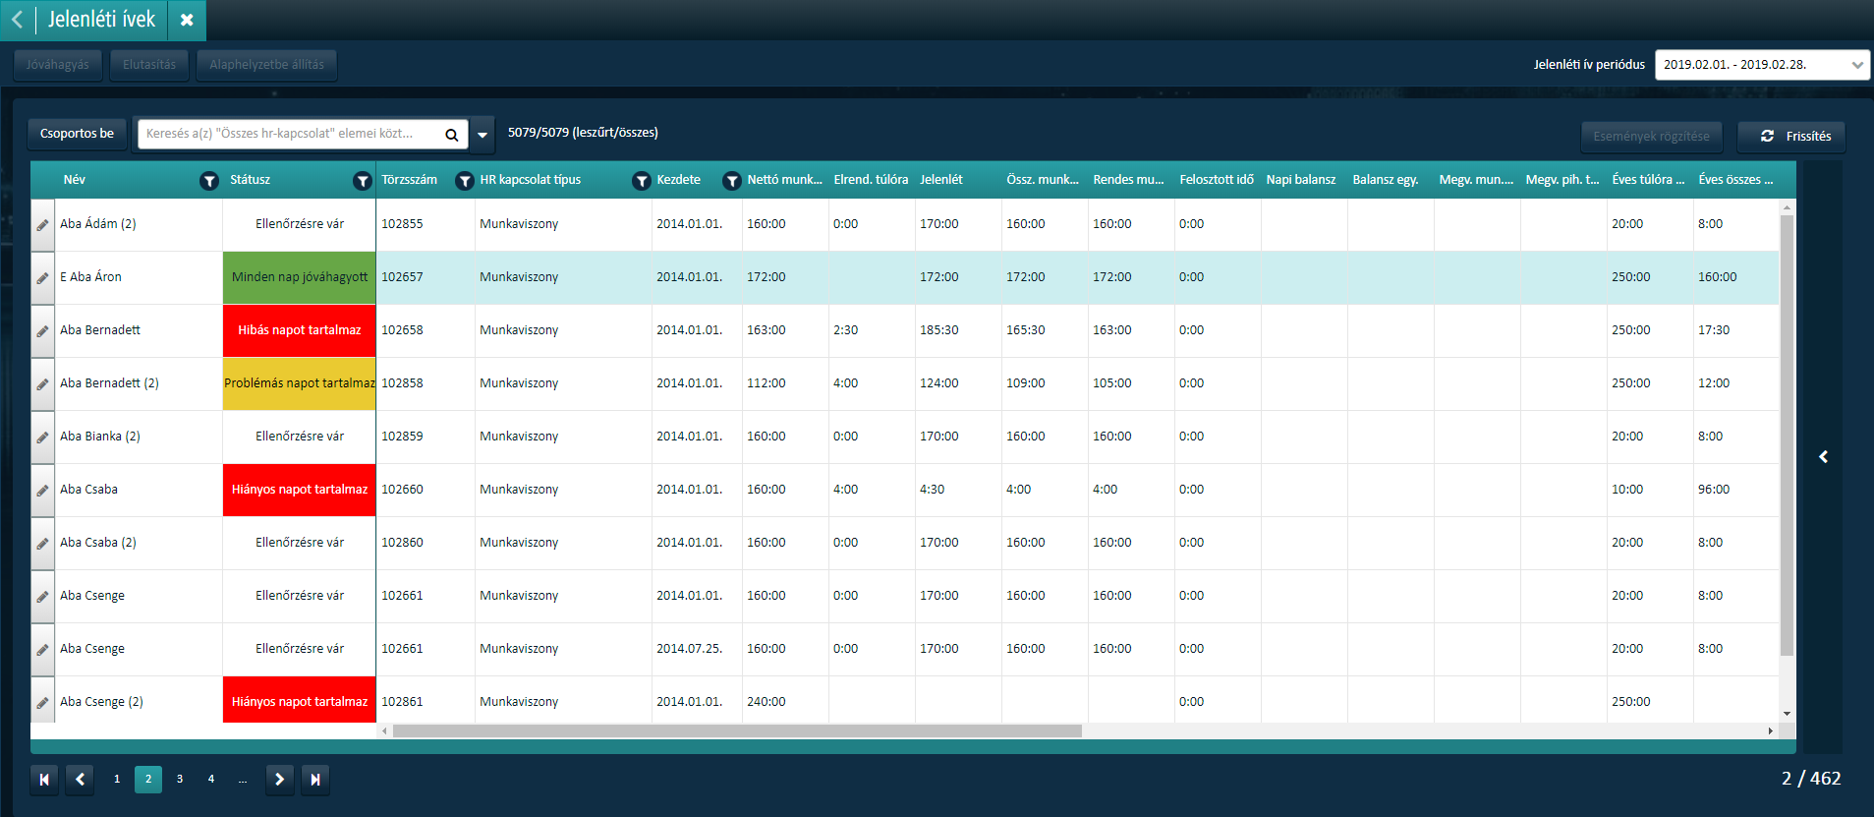Screen dimensions: 1874x817
Task: Click edit pencil for Aba Bernadett 102658 row
Action: tap(42, 331)
